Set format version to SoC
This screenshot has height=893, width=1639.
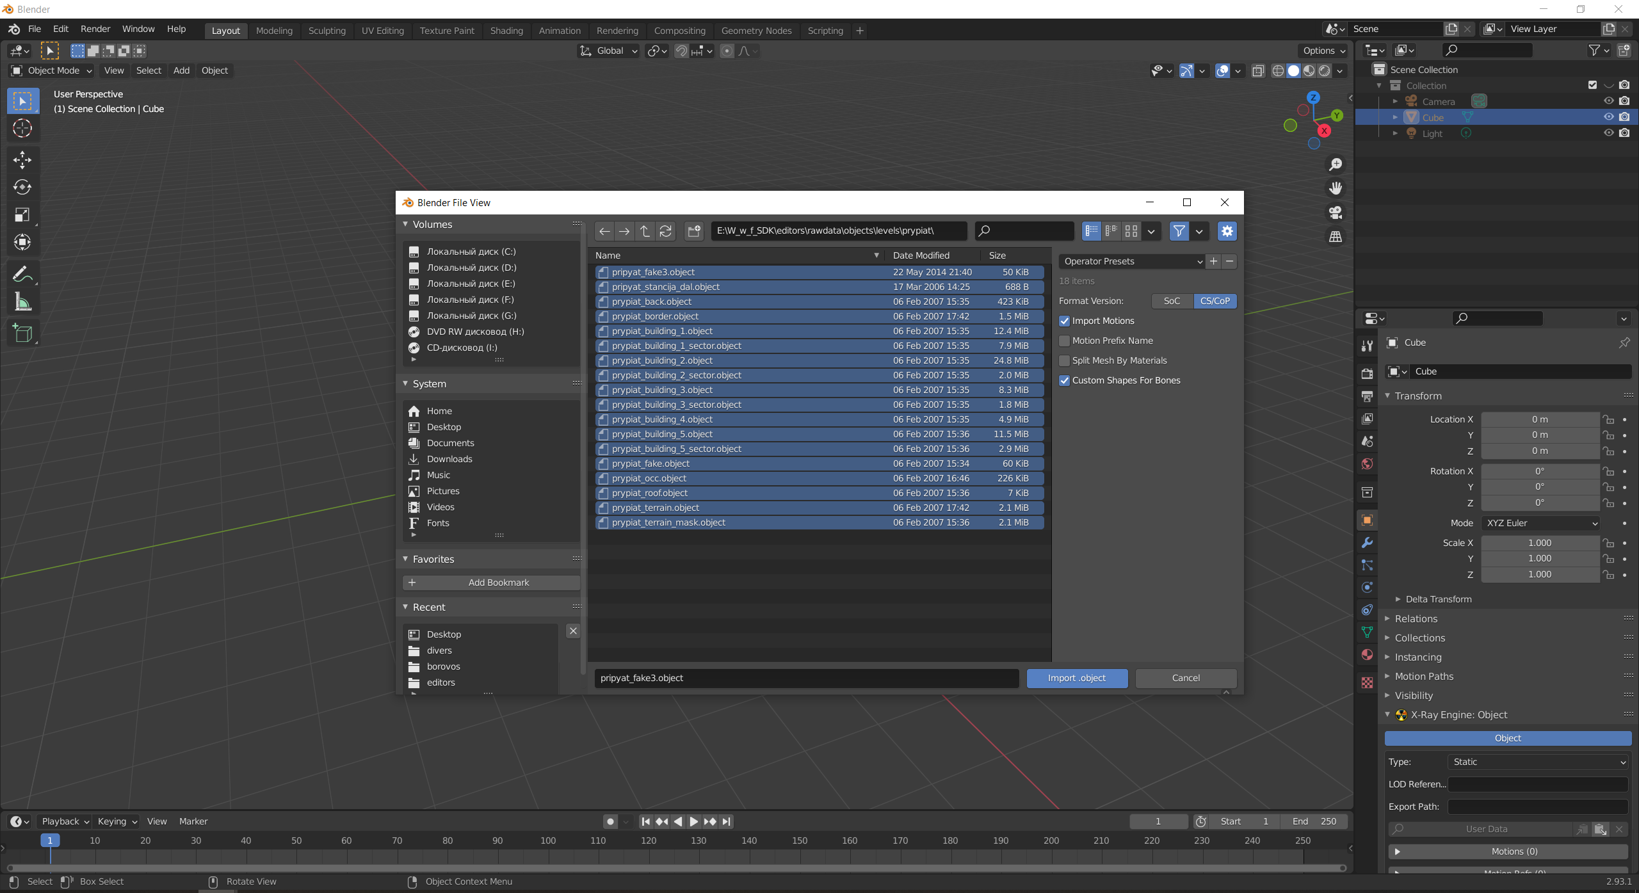pyautogui.click(x=1172, y=301)
